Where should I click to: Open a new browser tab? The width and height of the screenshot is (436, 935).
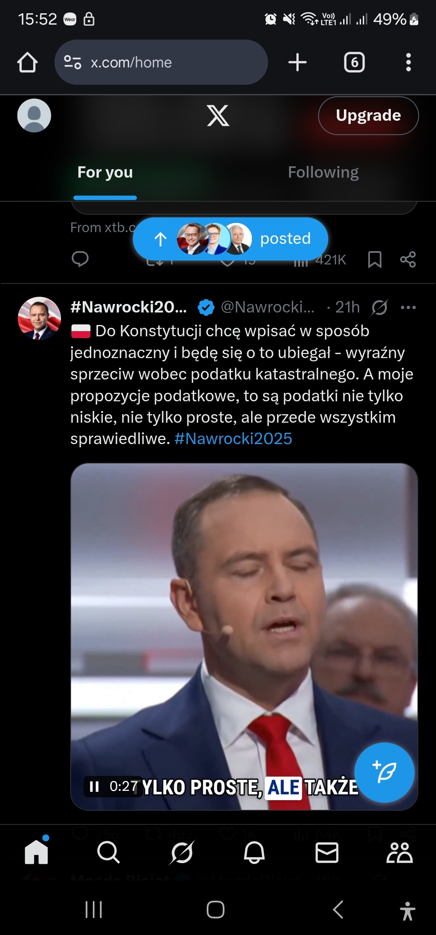tap(298, 63)
